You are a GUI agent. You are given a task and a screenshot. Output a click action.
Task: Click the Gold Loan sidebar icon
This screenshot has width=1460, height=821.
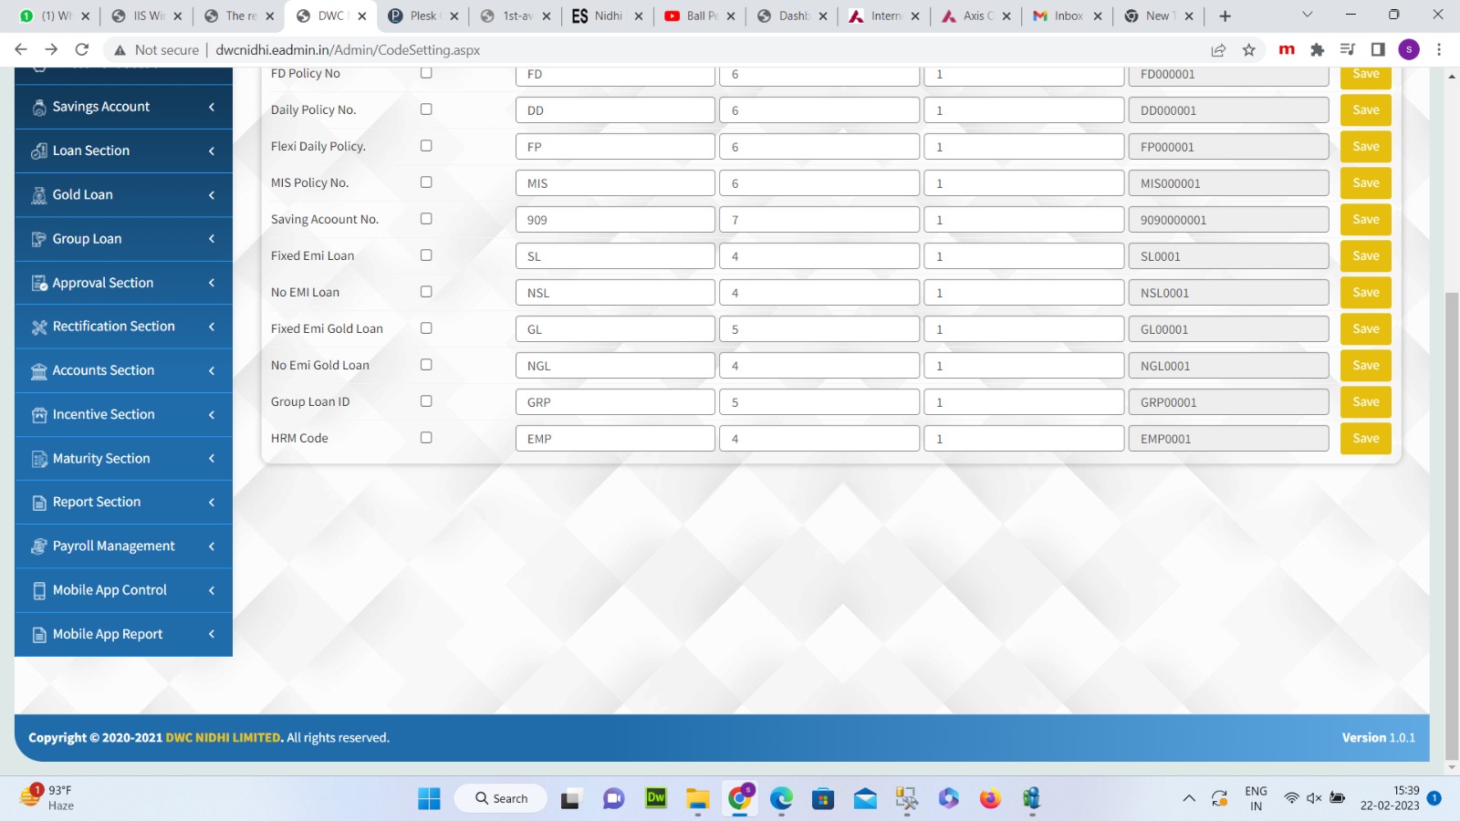click(x=39, y=195)
